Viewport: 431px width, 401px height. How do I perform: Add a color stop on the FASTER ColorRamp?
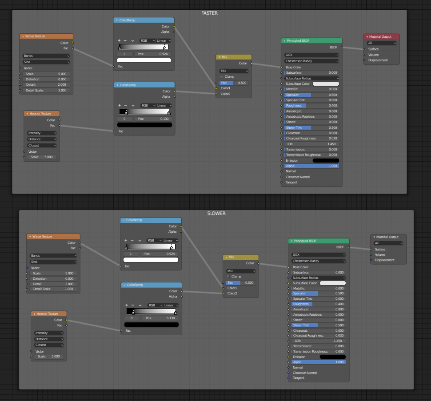(120, 40)
